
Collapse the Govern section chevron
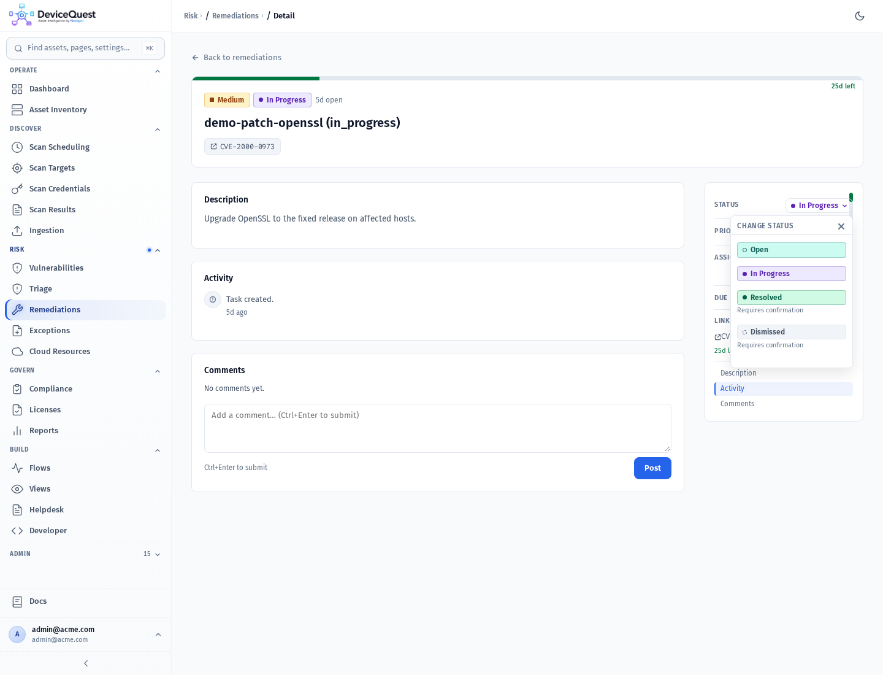[158, 371]
